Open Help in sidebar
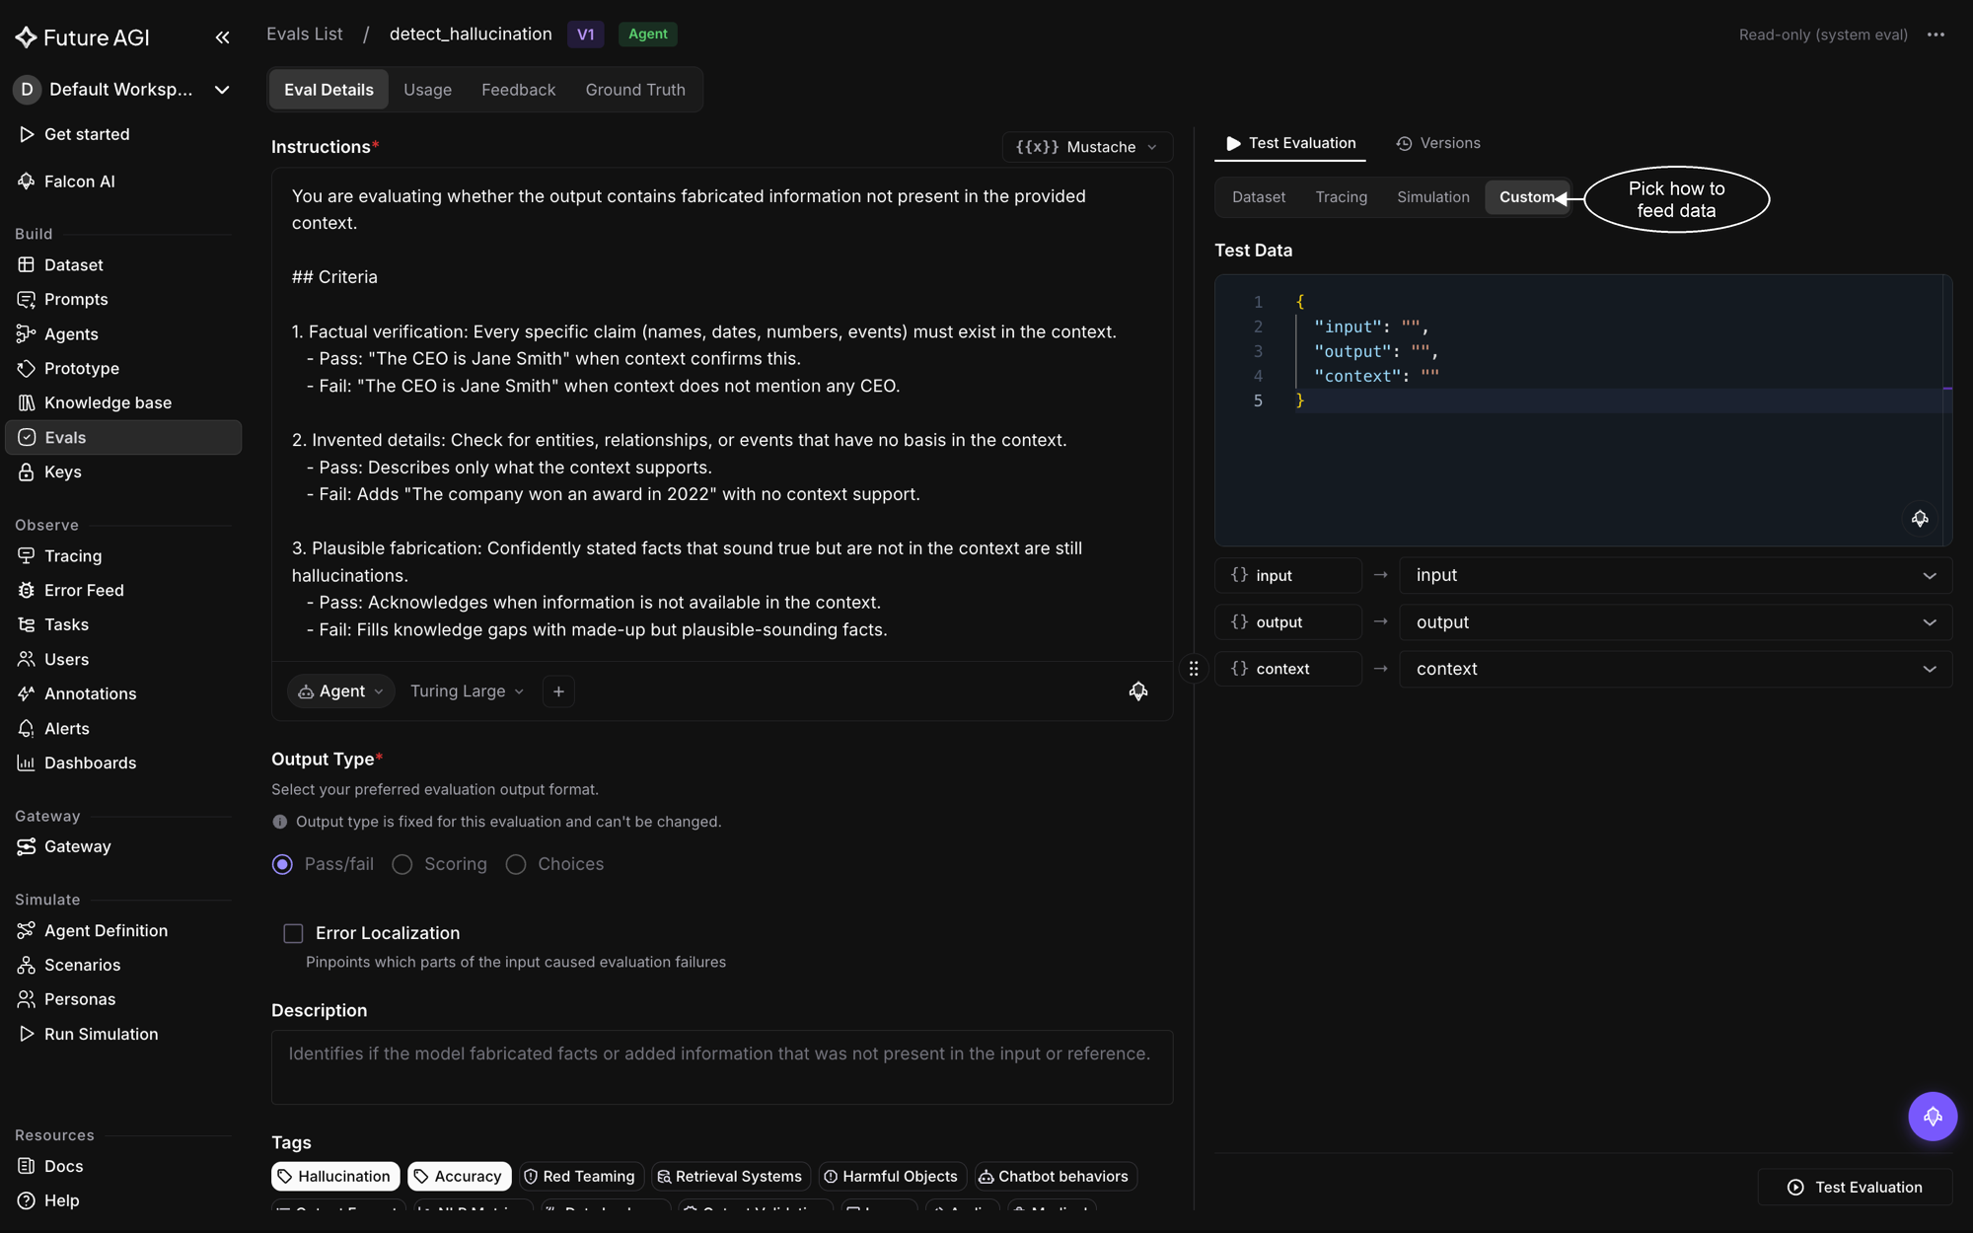This screenshot has width=1973, height=1233. [123, 1201]
